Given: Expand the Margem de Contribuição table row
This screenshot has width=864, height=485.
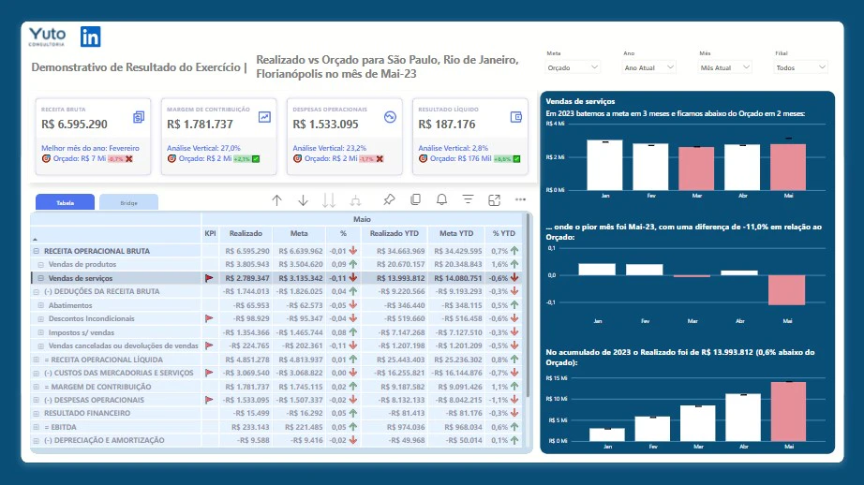Looking at the screenshot, I should click(x=37, y=387).
